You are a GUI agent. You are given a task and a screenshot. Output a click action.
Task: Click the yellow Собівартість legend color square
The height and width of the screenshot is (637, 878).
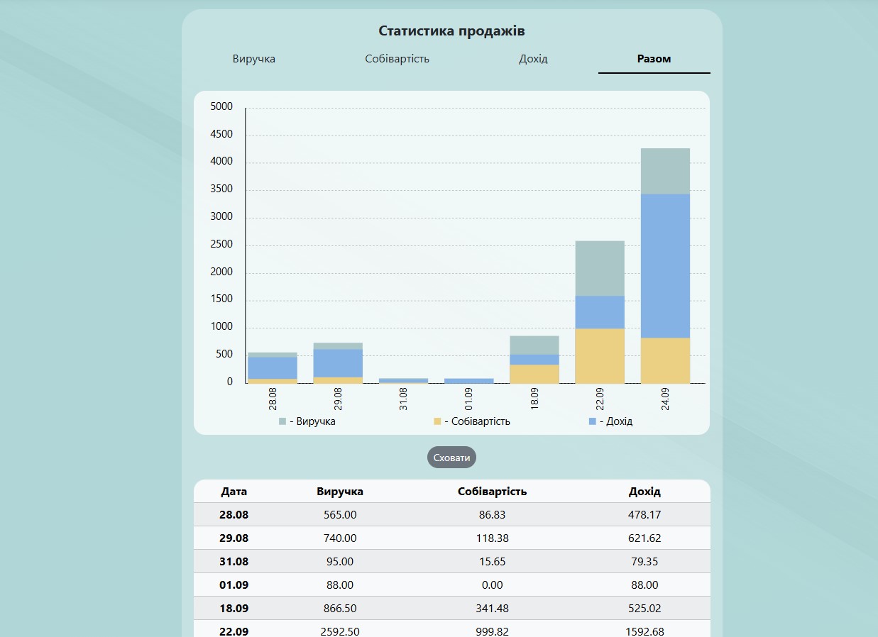point(438,421)
